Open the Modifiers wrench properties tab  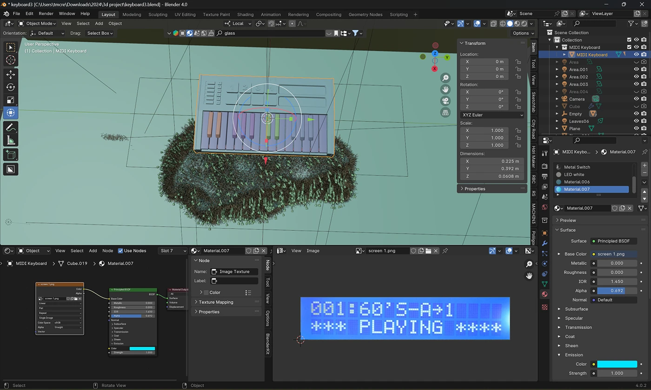pos(545,243)
